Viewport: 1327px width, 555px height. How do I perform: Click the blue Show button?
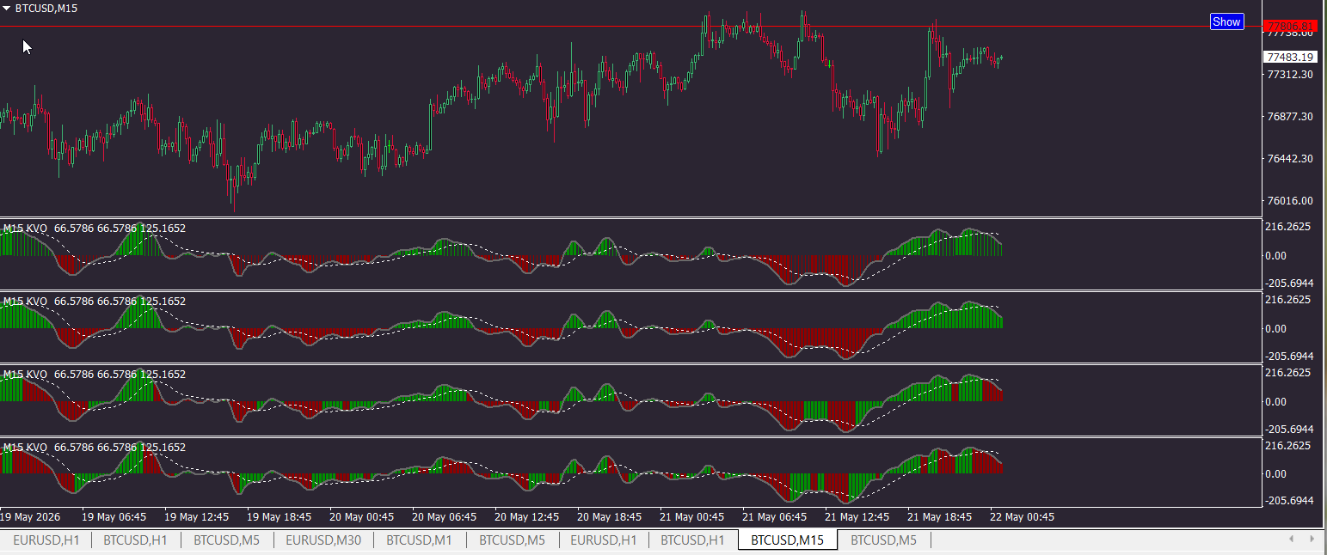[1226, 22]
